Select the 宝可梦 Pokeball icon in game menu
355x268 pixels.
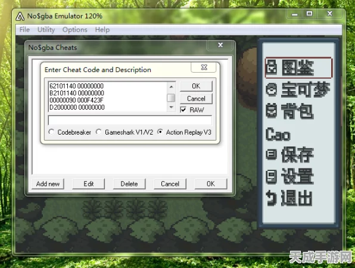(x=271, y=90)
